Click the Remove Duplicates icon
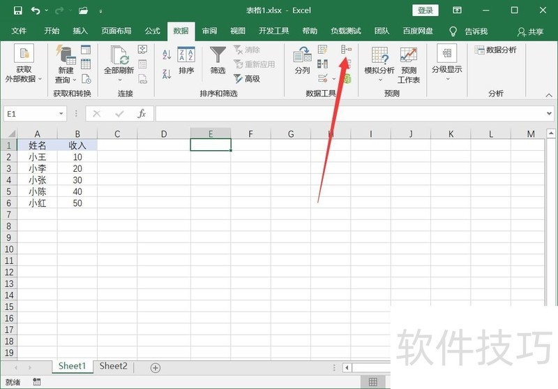Viewport: 558px width, 389px height. point(322,64)
